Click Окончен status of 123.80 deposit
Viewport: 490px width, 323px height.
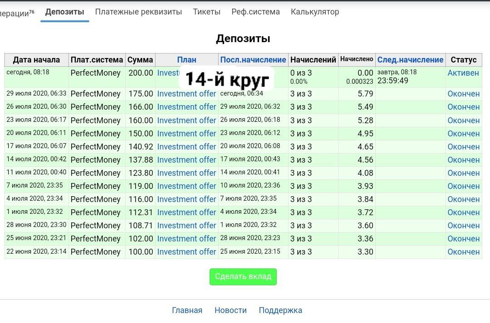click(x=463, y=173)
